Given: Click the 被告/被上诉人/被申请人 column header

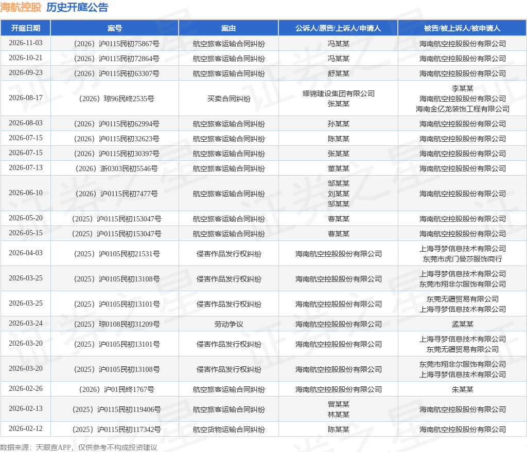Looking at the screenshot, I should pyautogui.click(x=462, y=28).
